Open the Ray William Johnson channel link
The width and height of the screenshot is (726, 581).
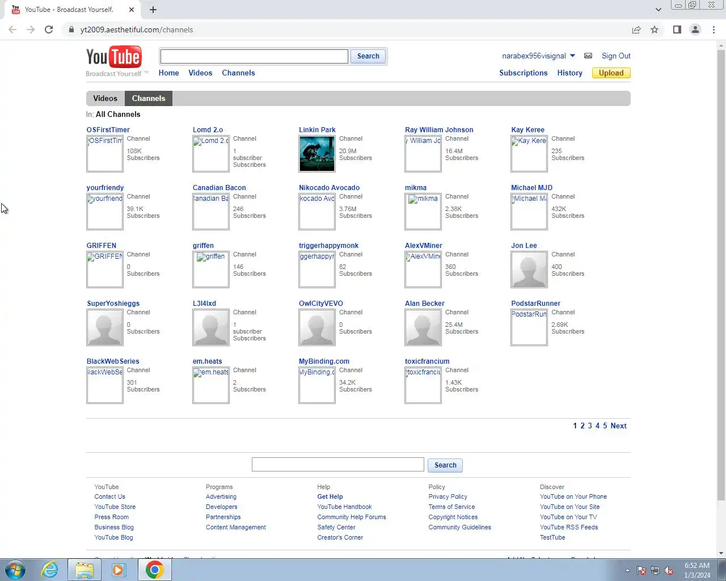[439, 130]
